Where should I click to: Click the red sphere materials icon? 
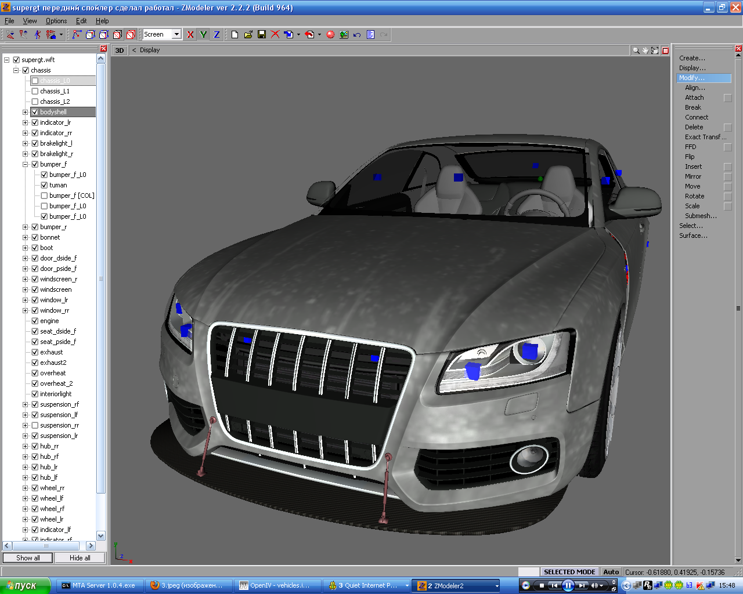click(x=330, y=35)
